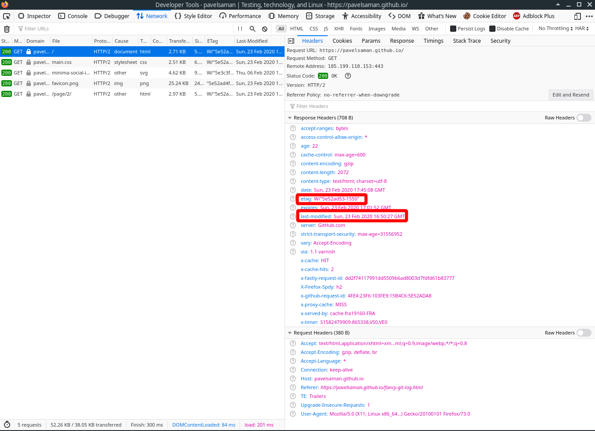Select the main.css request row

[x=142, y=62]
